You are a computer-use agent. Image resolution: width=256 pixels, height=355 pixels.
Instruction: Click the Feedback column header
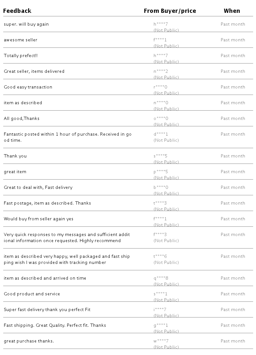click(17, 11)
